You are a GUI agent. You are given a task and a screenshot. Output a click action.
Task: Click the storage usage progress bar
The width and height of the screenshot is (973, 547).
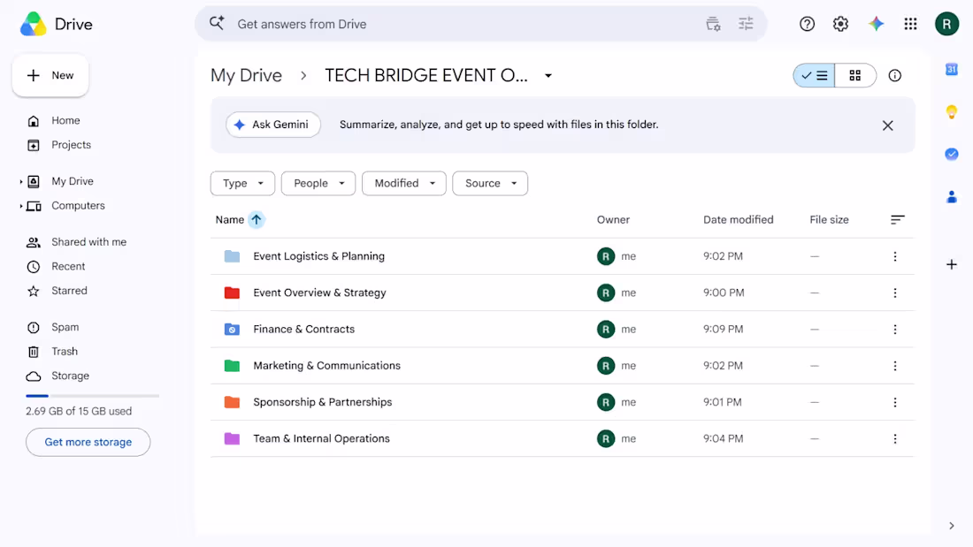(93, 396)
